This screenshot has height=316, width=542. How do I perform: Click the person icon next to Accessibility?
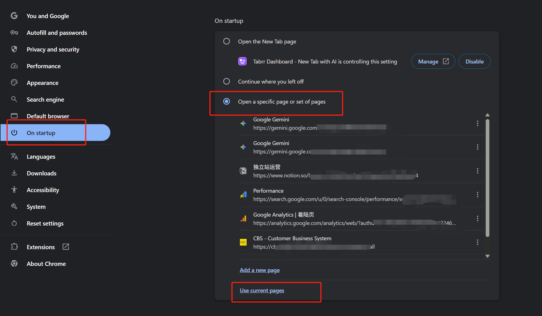coord(14,190)
